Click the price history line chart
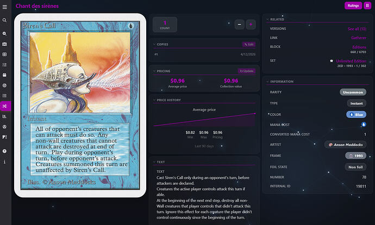 click(x=204, y=120)
